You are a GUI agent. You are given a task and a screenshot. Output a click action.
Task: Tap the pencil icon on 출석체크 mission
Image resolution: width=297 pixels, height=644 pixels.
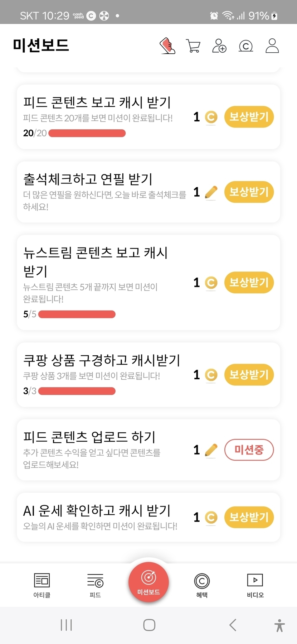[x=211, y=192]
